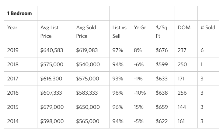Select the 2019 year row cell
Screen dimensions: 223x133
coord(13,50)
